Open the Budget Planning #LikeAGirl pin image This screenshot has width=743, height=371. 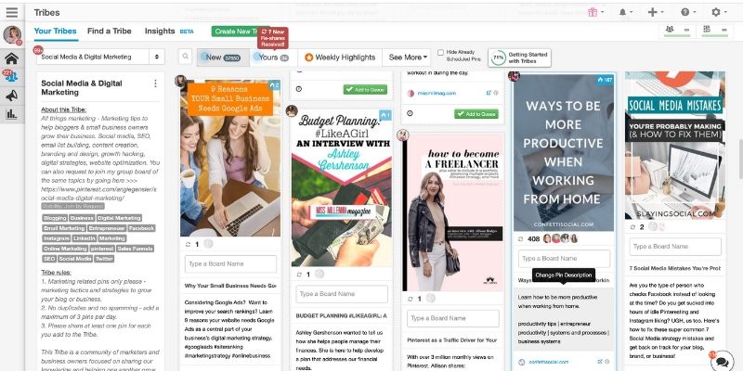click(342, 187)
